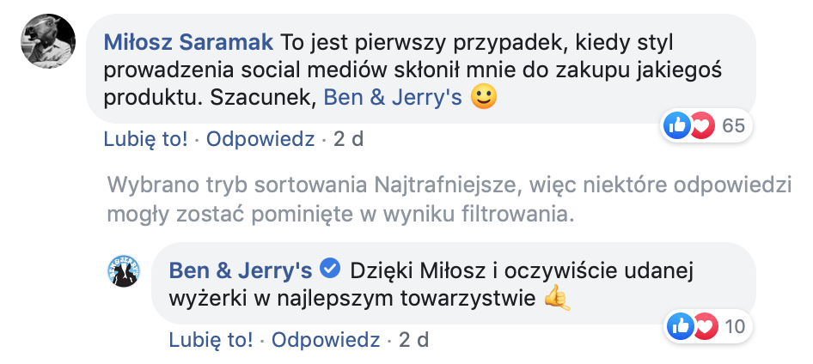Open the Ben & Jerry's page avatar
This screenshot has width=813, height=364.
(125, 270)
